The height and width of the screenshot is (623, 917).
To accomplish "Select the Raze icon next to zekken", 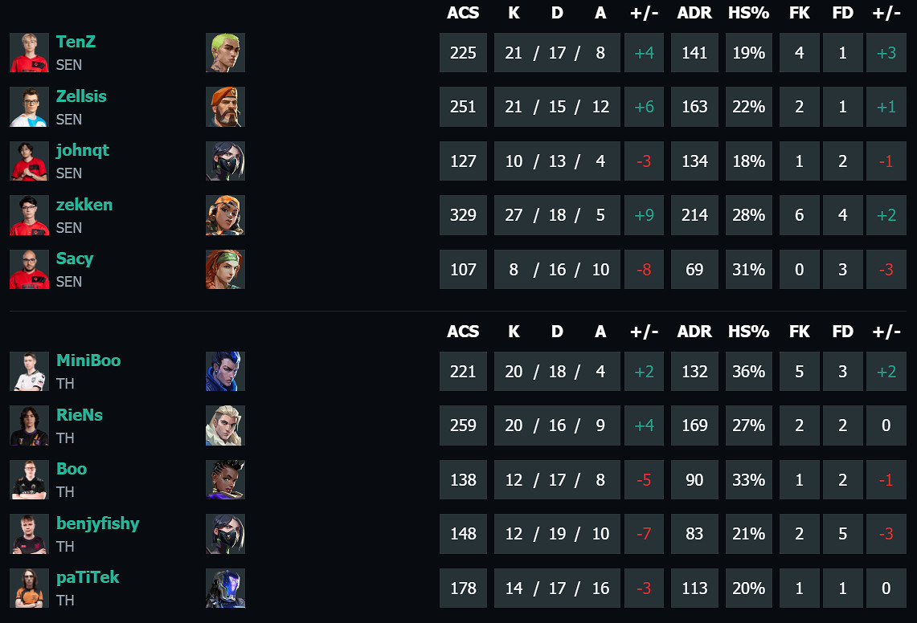I will (x=225, y=215).
